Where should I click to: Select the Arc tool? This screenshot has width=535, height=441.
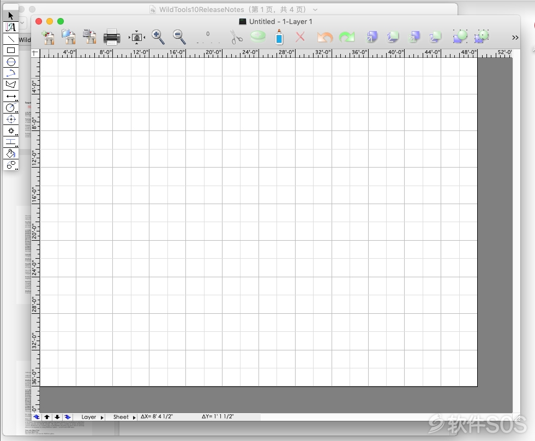click(x=10, y=73)
